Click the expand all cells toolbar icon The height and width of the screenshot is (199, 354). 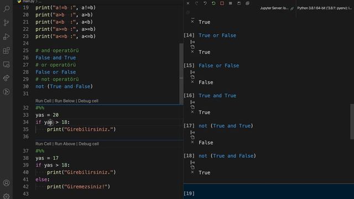(247, 3)
